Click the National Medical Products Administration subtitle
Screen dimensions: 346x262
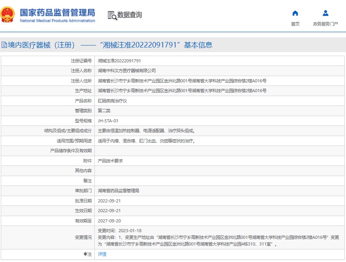[x=57, y=21]
